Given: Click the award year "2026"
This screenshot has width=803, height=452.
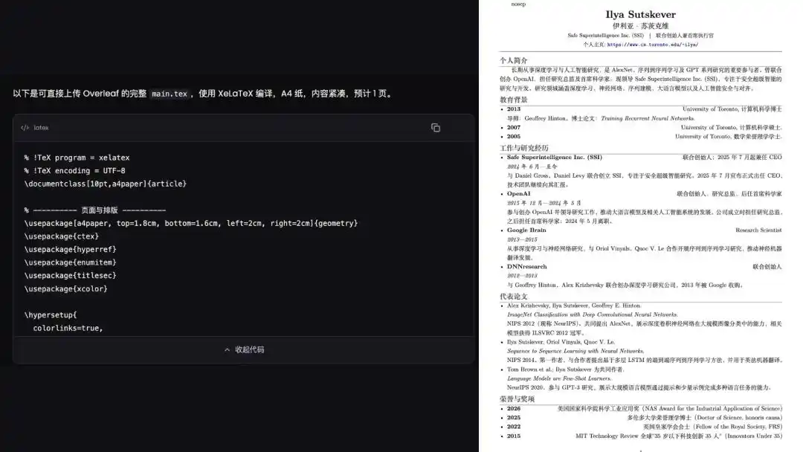Looking at the screenshot, I should pos(514,408).
